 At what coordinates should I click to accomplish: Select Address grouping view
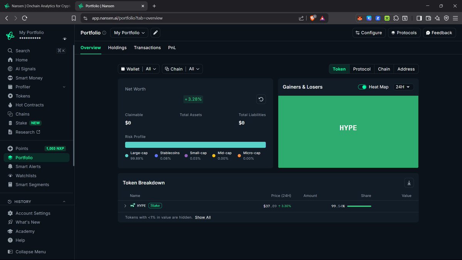pos(406,69)
